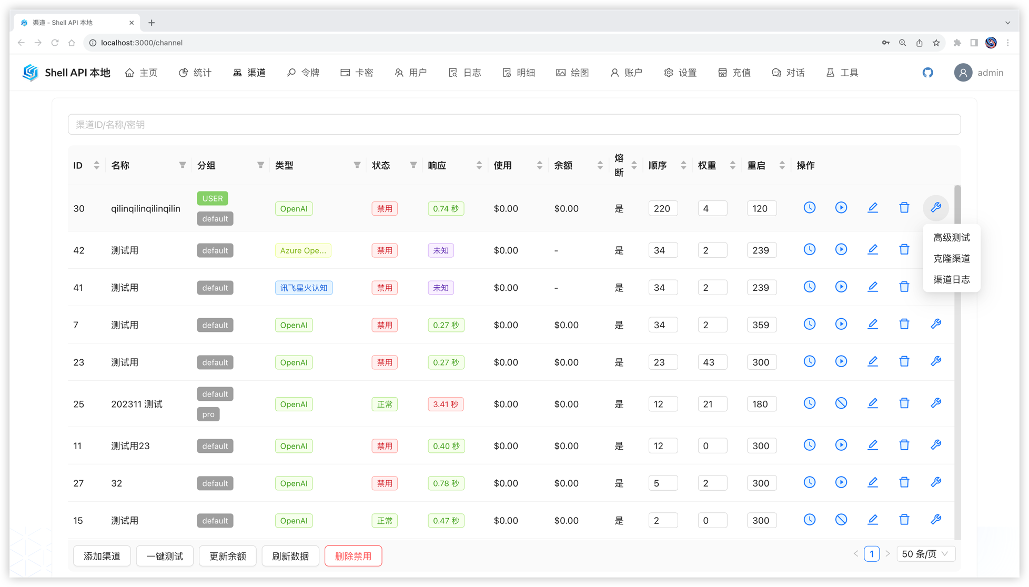
Task: Select 克隆渠道 from the popup menu
Action: (x=951, y=258)
